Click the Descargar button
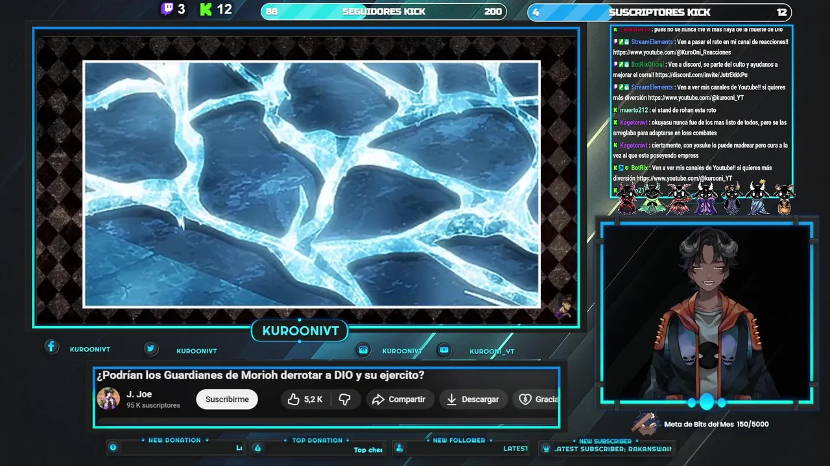830x466 pixels. (x=473, y=399)
